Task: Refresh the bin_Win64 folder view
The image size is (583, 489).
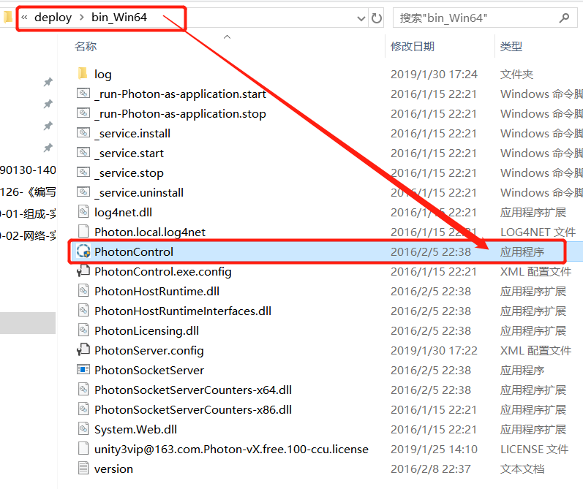Action: pyautogui.click(x=377, y=18)
